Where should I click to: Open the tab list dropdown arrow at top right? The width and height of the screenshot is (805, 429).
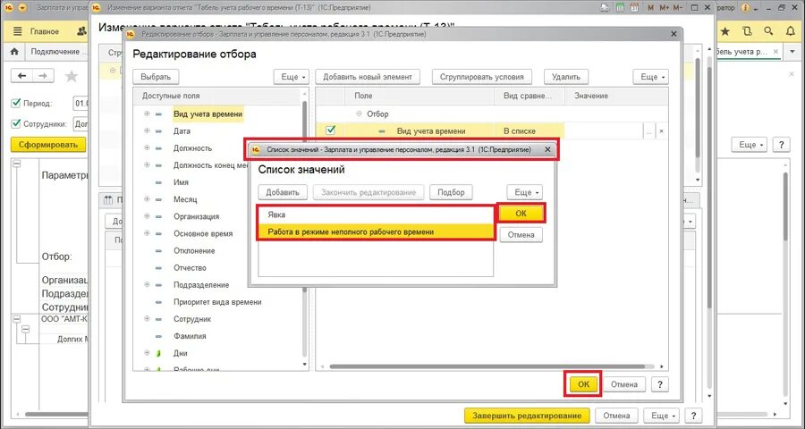(793, 51)
